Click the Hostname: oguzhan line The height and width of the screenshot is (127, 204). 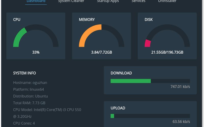click(x=30, y=83)
